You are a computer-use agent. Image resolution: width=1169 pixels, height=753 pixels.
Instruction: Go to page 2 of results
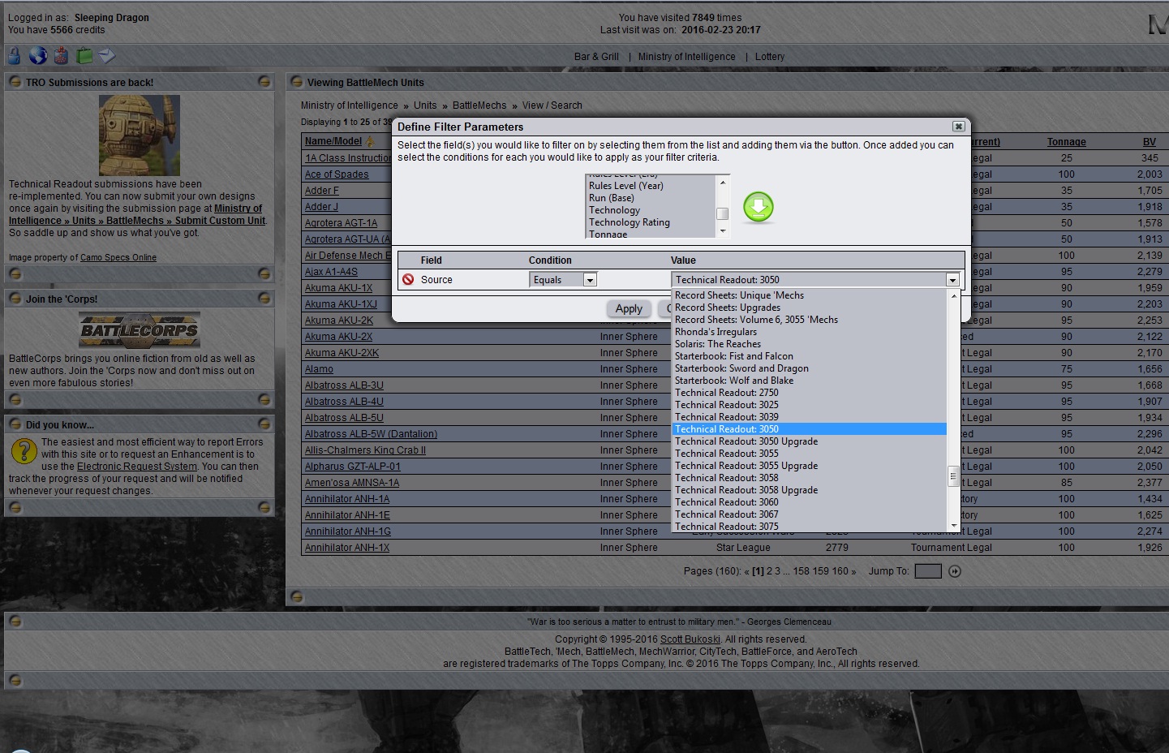770,571
